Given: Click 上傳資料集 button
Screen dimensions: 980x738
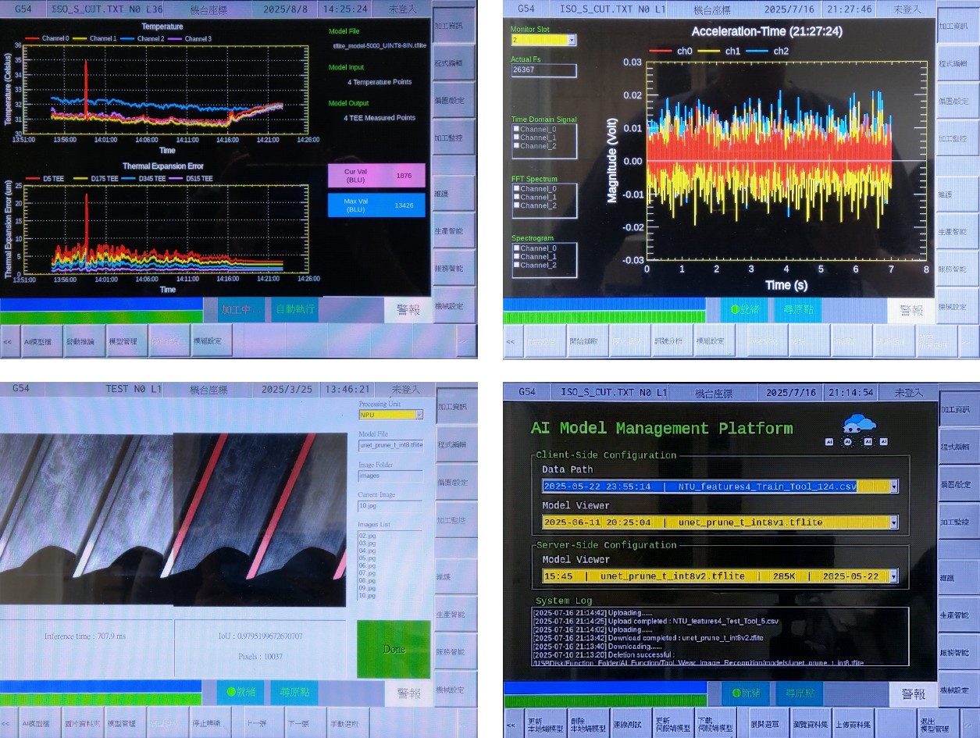Looking at the screenshot, I should (x=853, y=724).
